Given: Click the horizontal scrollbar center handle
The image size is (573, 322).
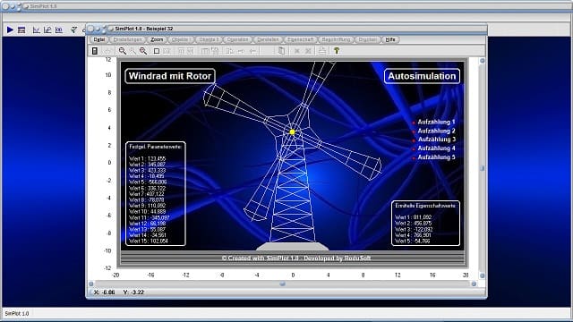Looking at the screenshot, I should (283, 284).
